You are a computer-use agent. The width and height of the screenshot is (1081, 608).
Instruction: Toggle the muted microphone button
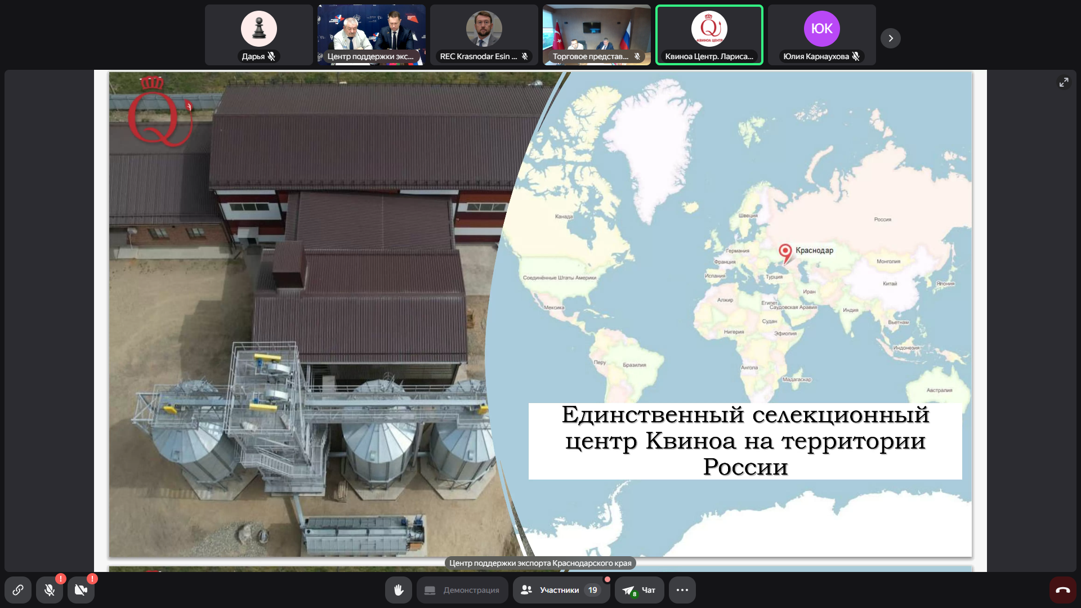tap(50, 590)
